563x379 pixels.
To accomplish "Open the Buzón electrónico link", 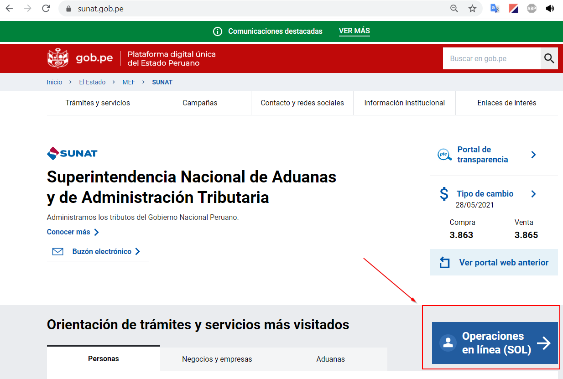I will pyautogui.click(x=102, y=251).
